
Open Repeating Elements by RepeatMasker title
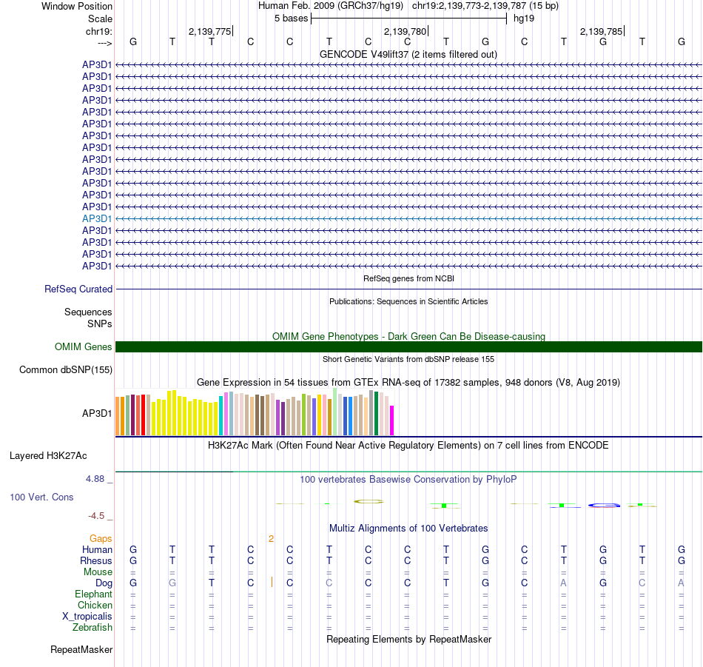point(408,639)
